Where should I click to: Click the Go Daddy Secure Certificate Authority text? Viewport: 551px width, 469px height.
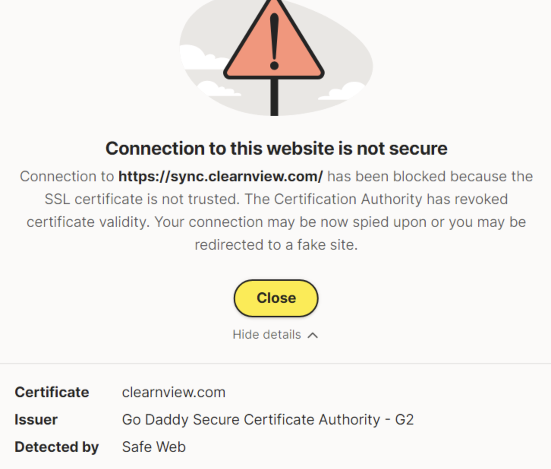268,419
